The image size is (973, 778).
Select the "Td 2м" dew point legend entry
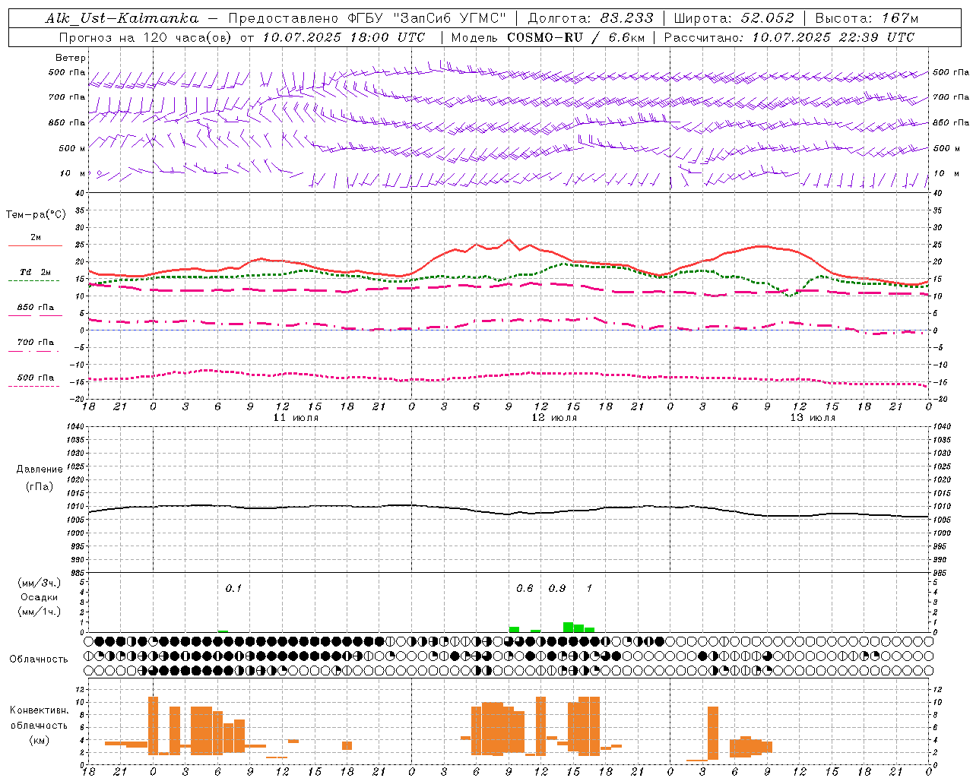point(36,272)
